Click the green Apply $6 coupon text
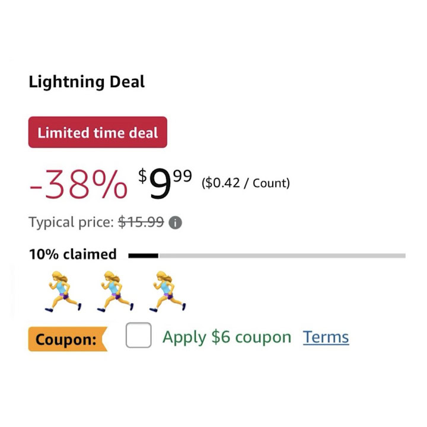The width and height of the screenshot is (427, 427). pos(227,337)
